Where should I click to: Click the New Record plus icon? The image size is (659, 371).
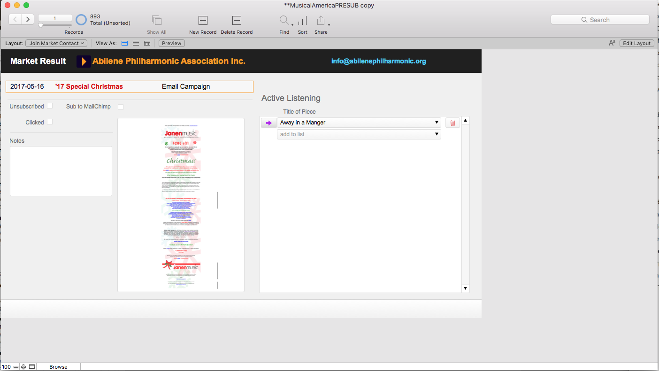click(203, 20)
